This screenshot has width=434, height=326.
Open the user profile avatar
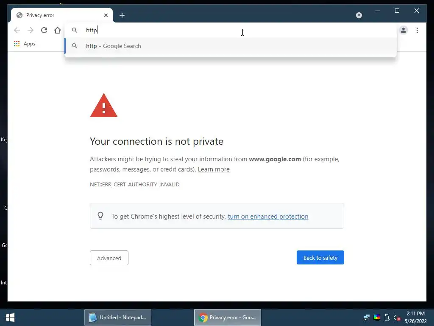(403, 30)
